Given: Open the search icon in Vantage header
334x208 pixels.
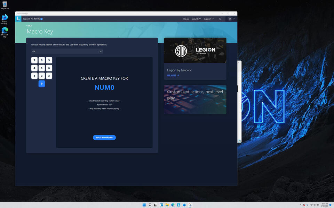Looking at the screenshot, I should [x=220, y=19].
